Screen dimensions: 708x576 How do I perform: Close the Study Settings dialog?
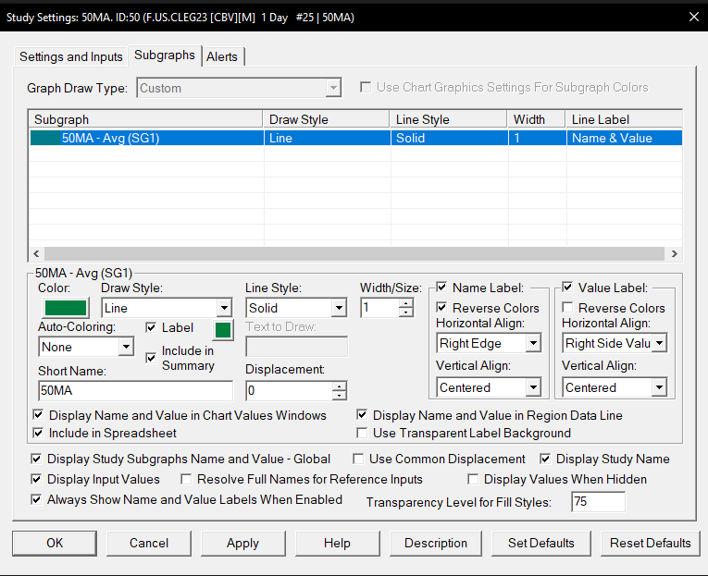(694, 17)
